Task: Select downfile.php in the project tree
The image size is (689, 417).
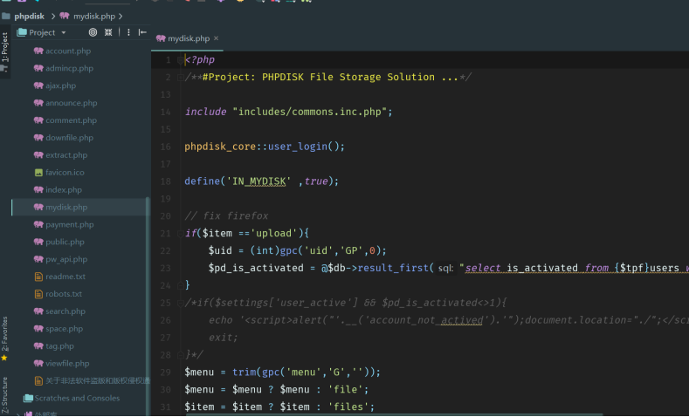Action: coord(70,138)
